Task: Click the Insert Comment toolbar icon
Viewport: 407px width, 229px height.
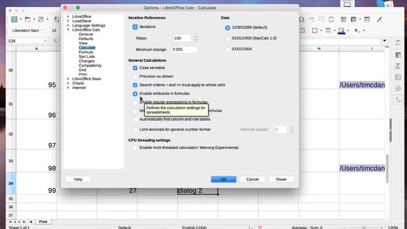Action: (x=321, y=19)
